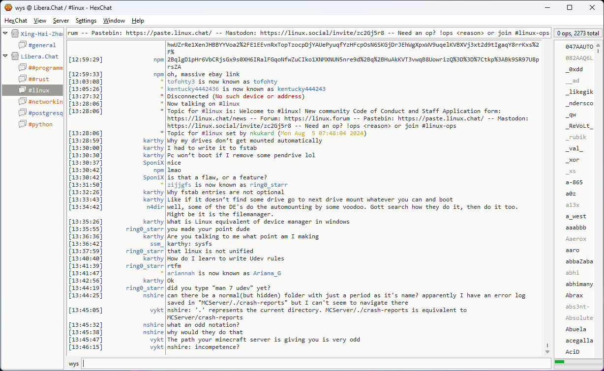Image resolution: width=604 pixels, height=371 pixels.
Task: Click the nickname Ariana_G in chat
Action: click(267, 273)
